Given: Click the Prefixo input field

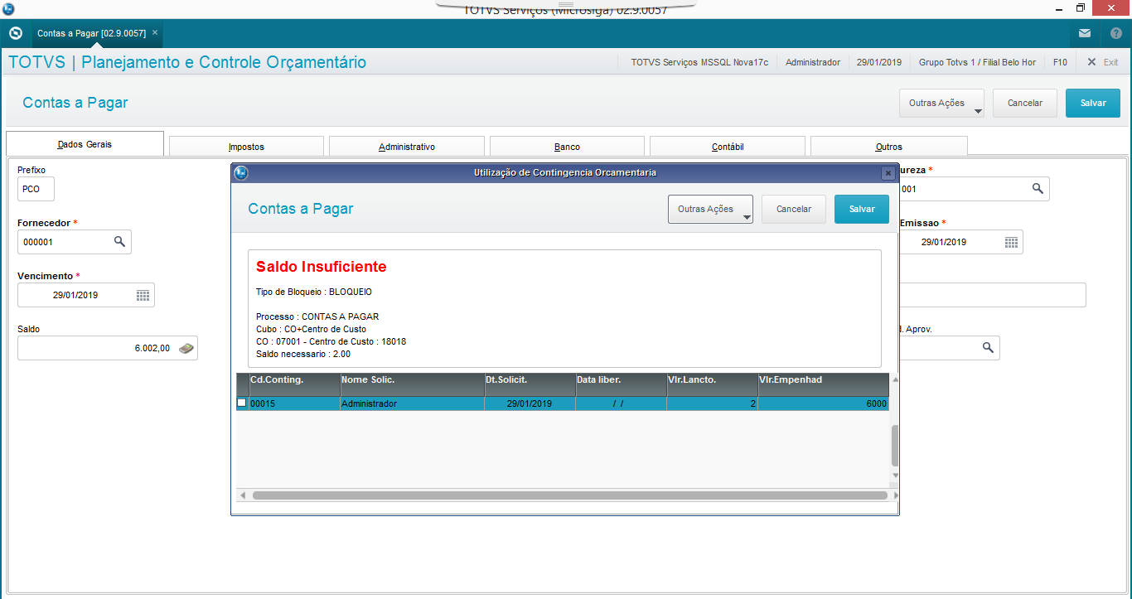Looking at the screenshot, I should point(36,189).
